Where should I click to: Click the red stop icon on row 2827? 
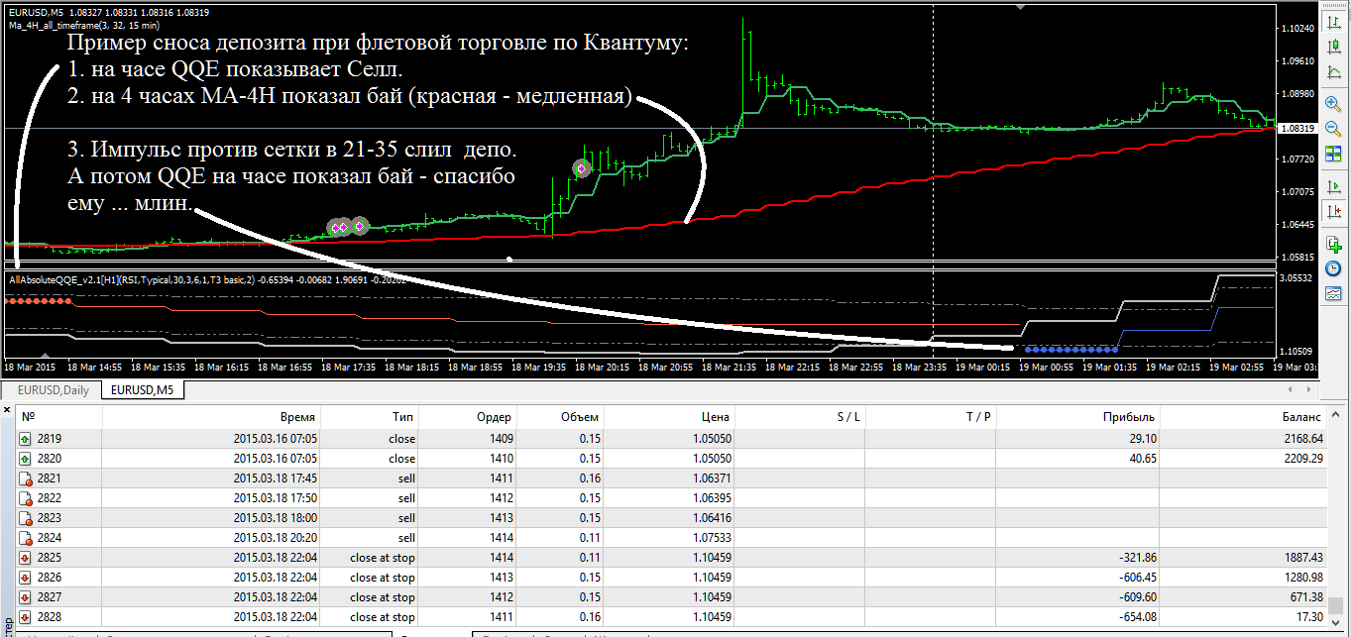[26, 597]
